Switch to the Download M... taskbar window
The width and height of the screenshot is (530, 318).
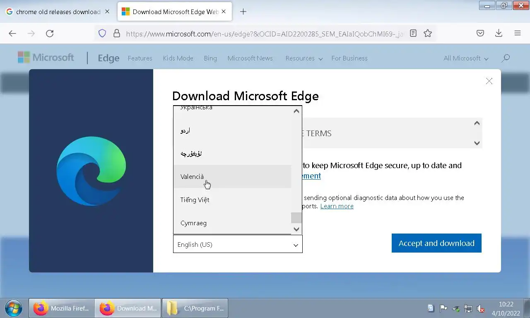pos(128,308)
